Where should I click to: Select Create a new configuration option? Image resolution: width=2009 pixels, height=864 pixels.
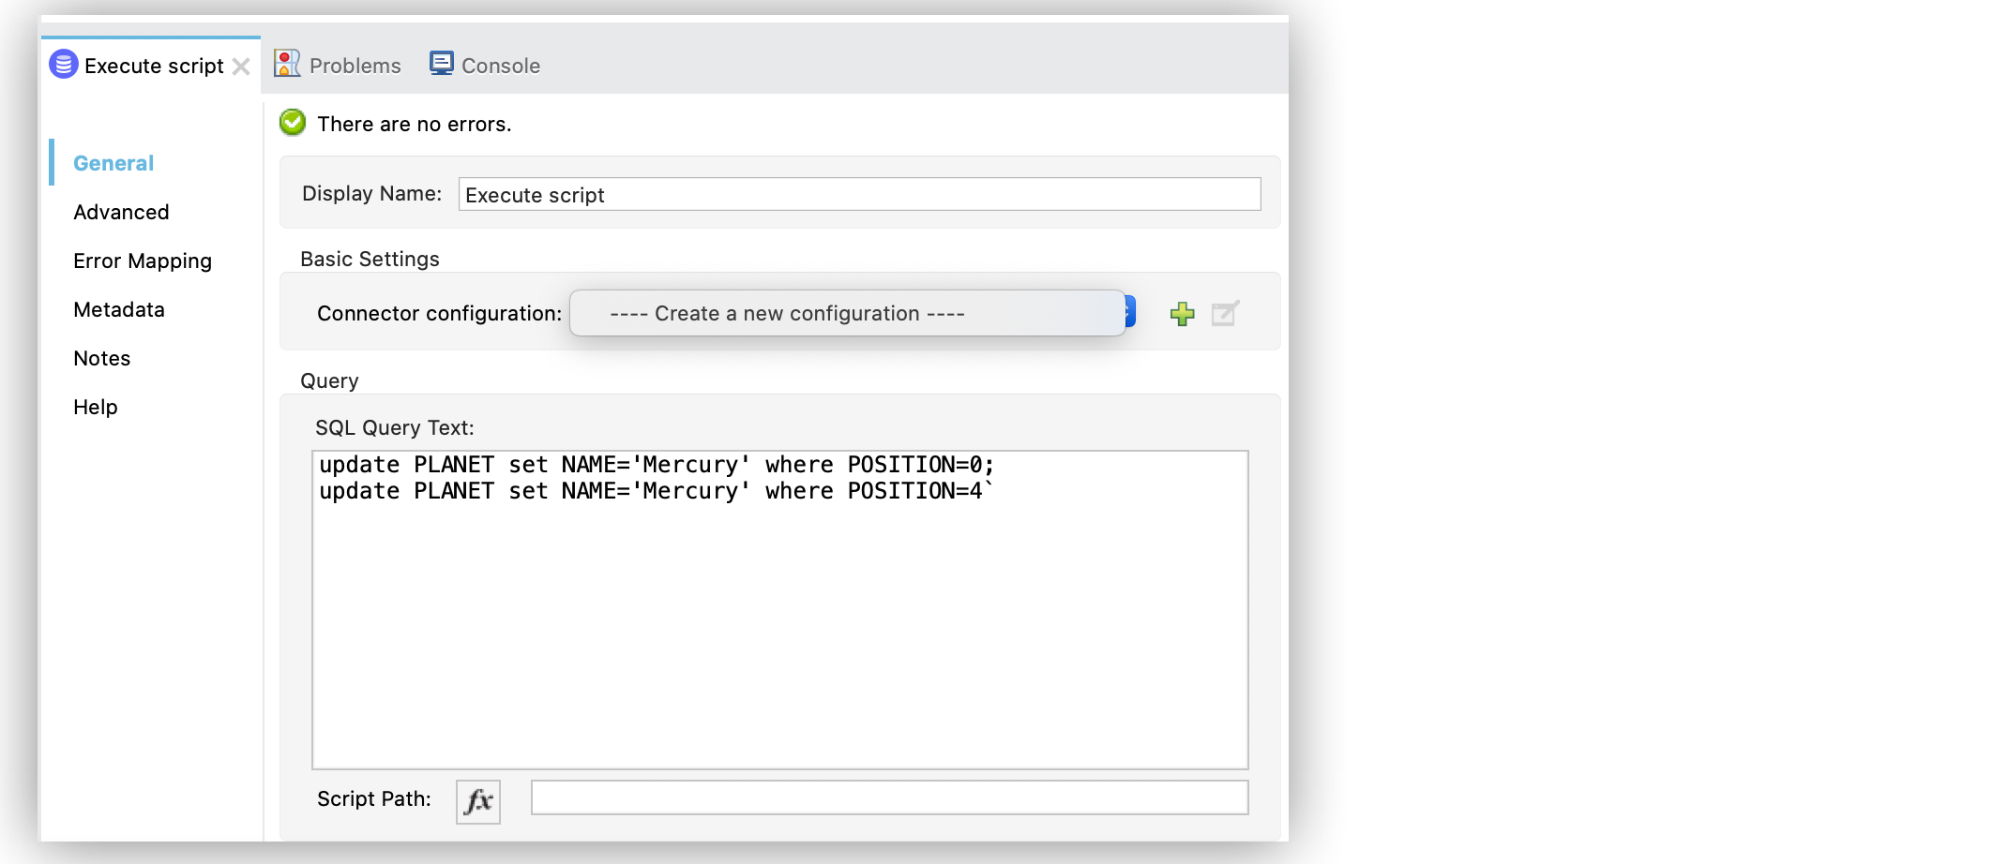point(847,313)
